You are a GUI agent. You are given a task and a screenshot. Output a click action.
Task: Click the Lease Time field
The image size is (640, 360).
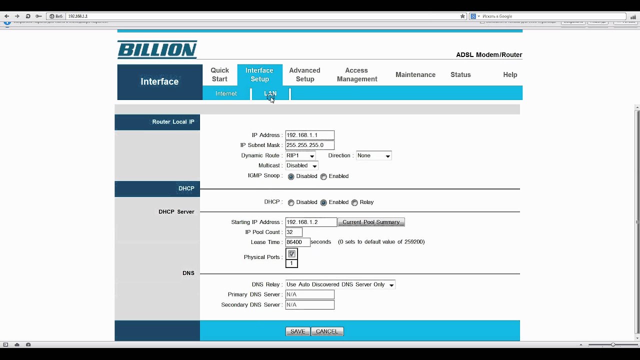(297, 242)
